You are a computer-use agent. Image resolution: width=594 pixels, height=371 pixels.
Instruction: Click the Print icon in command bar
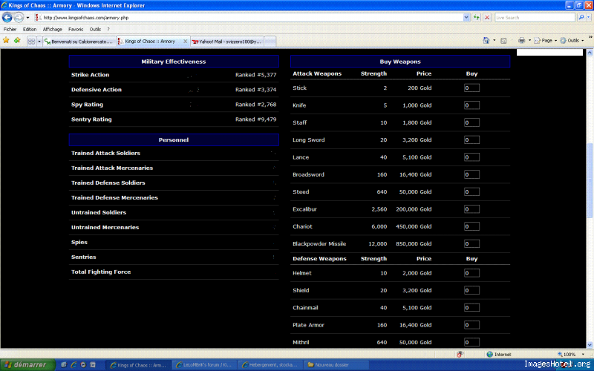(x=522, y=41)
